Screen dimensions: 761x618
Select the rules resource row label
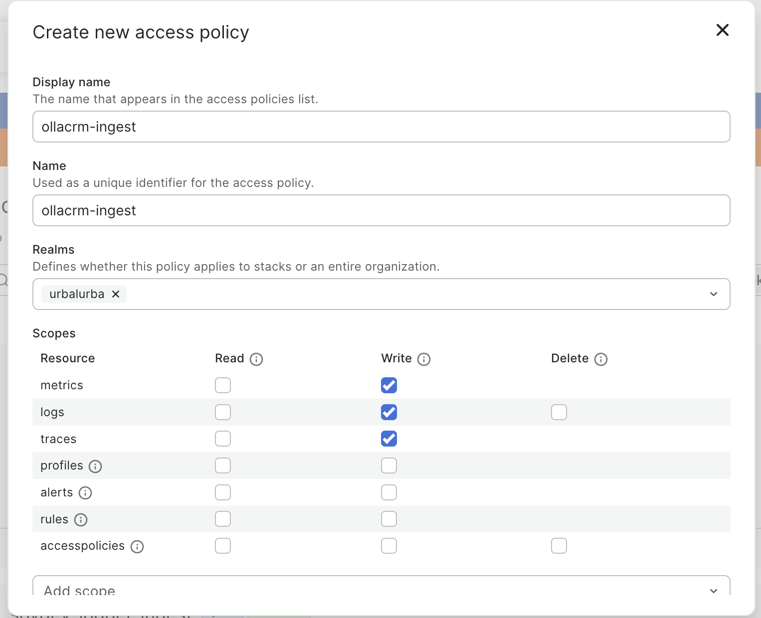pyautogui.click(x=54, y=519)
